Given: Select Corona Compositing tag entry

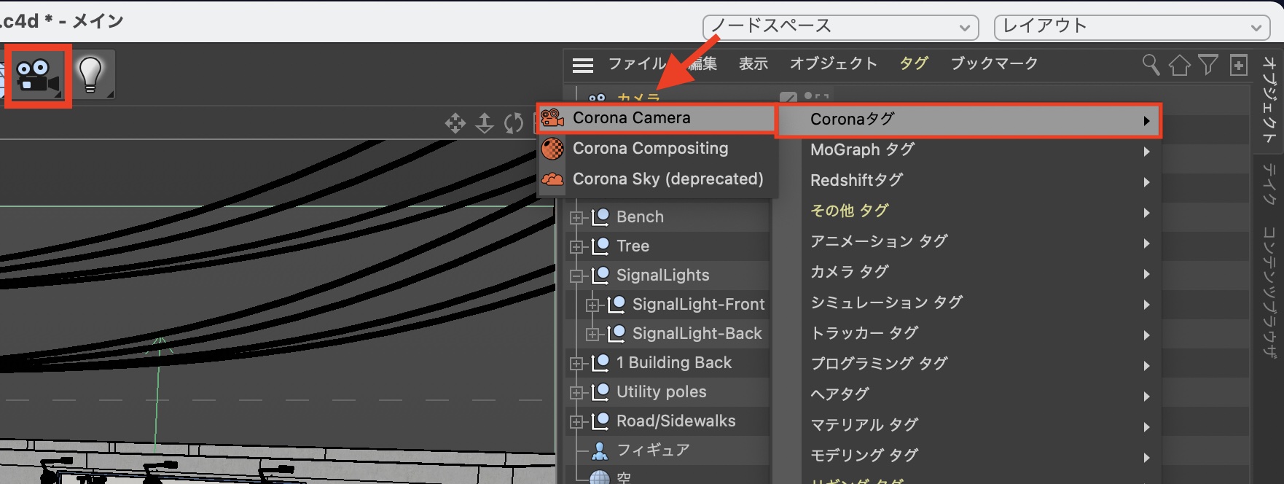Looking at the screenshot, I should coord(650,149).
